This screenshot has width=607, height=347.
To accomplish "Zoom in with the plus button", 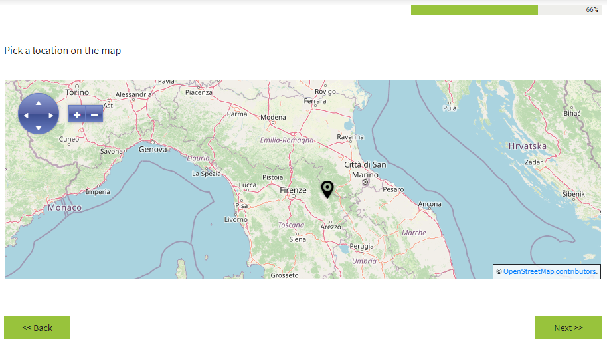I will 77,114.
